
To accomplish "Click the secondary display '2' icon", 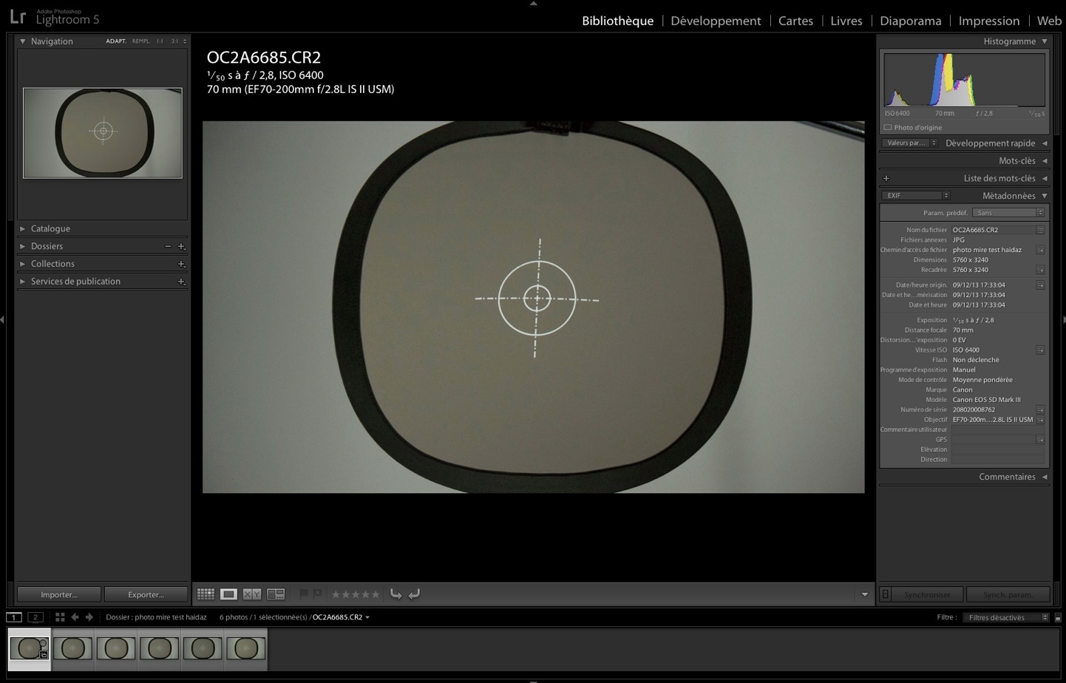I will [35, 617].
